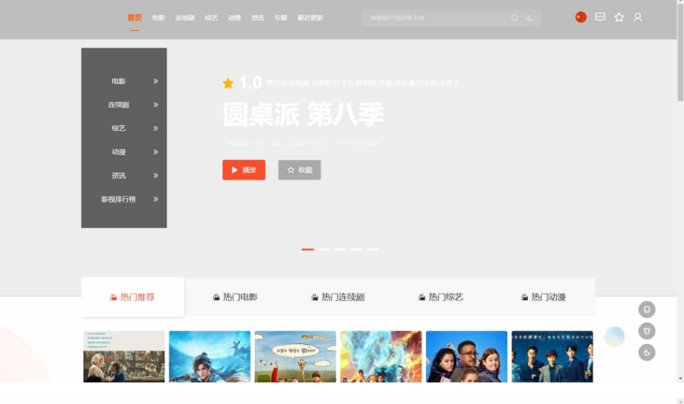Expand the 连续剧 sidebar chevron
Screen dimensions: 684x404
pos(155,105)
